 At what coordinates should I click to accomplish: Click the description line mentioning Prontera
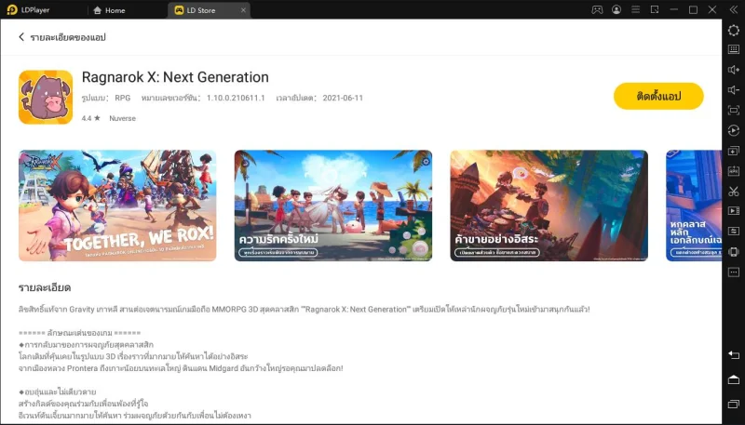[181, 368]
